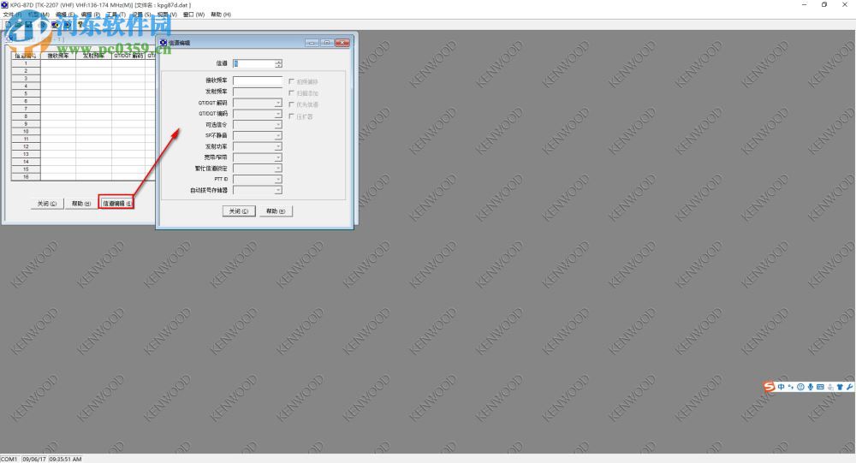The image size is (856, 463).
Task: Click 帮助(H) button in 信道编辑 dialog
Action: click(x=276, y=211)
